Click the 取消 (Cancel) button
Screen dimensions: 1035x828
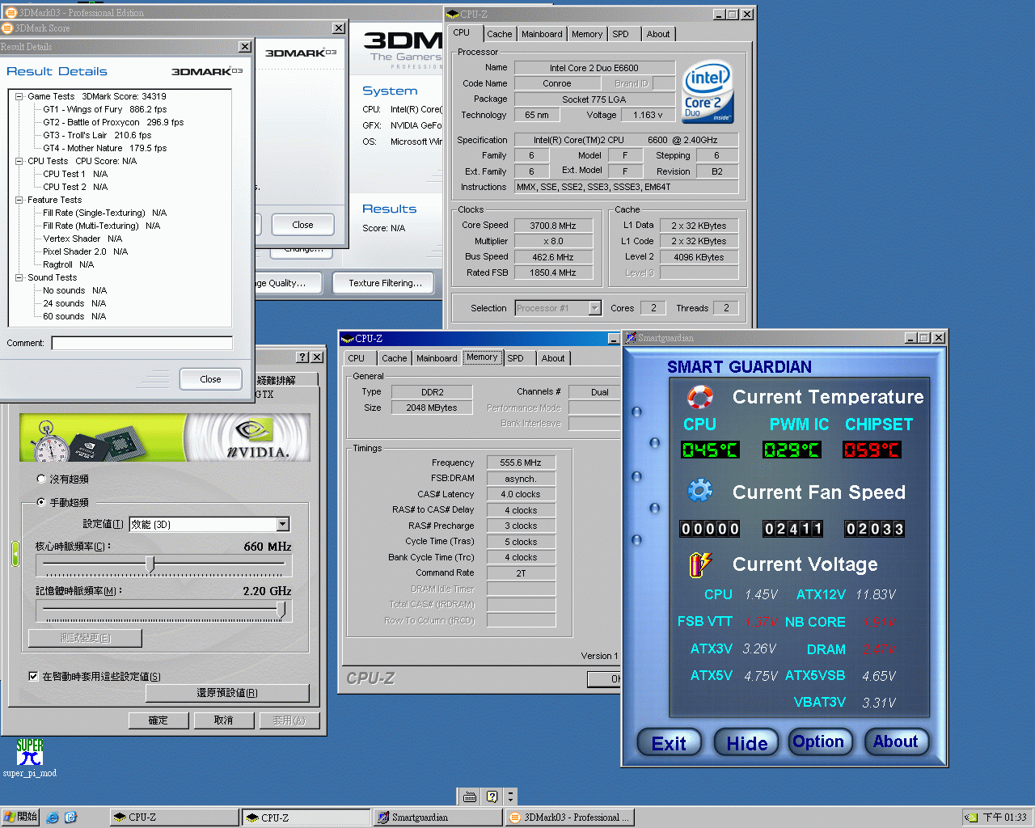point(224,720)
